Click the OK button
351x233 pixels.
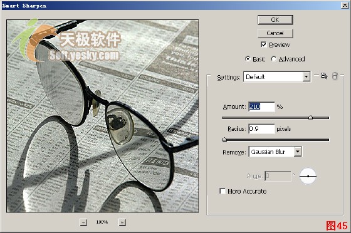coord(275,19)
